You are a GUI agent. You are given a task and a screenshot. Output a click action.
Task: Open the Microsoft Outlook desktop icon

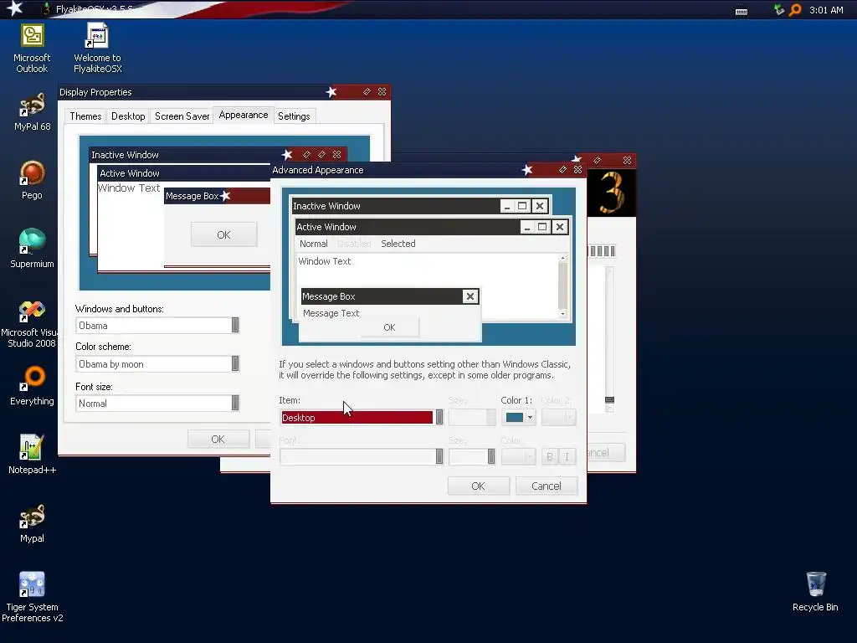pyautogui.click(x=32, y=49)
